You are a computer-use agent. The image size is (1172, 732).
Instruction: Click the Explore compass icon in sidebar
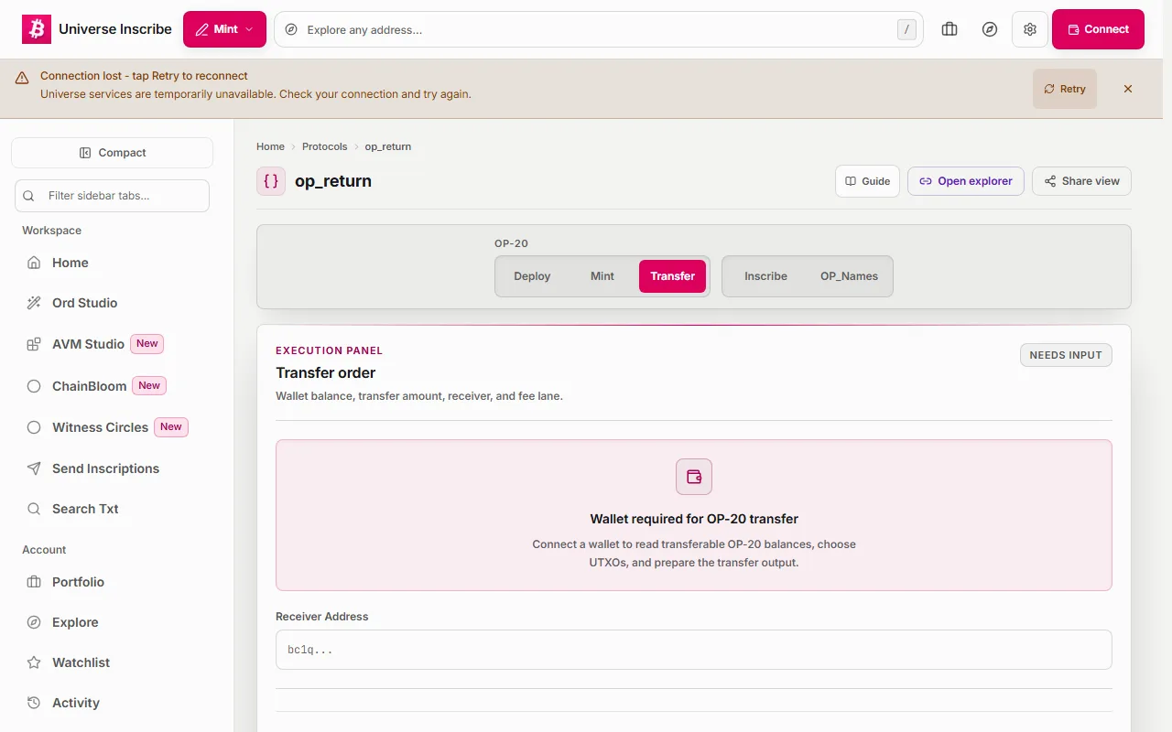click(x=34, y=622)
